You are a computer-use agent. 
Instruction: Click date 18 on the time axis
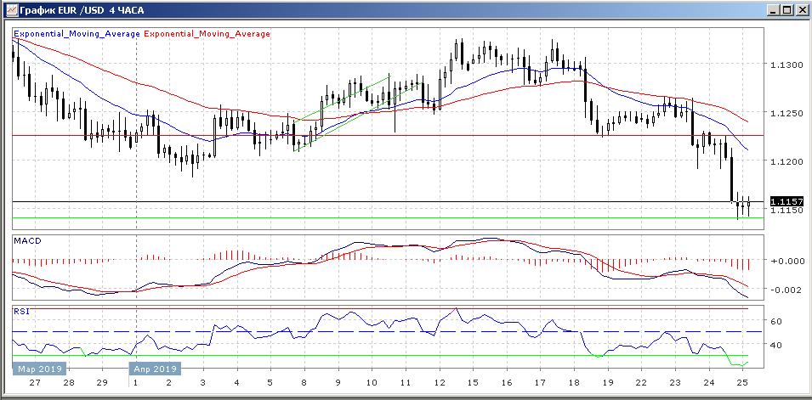[575, 384]
